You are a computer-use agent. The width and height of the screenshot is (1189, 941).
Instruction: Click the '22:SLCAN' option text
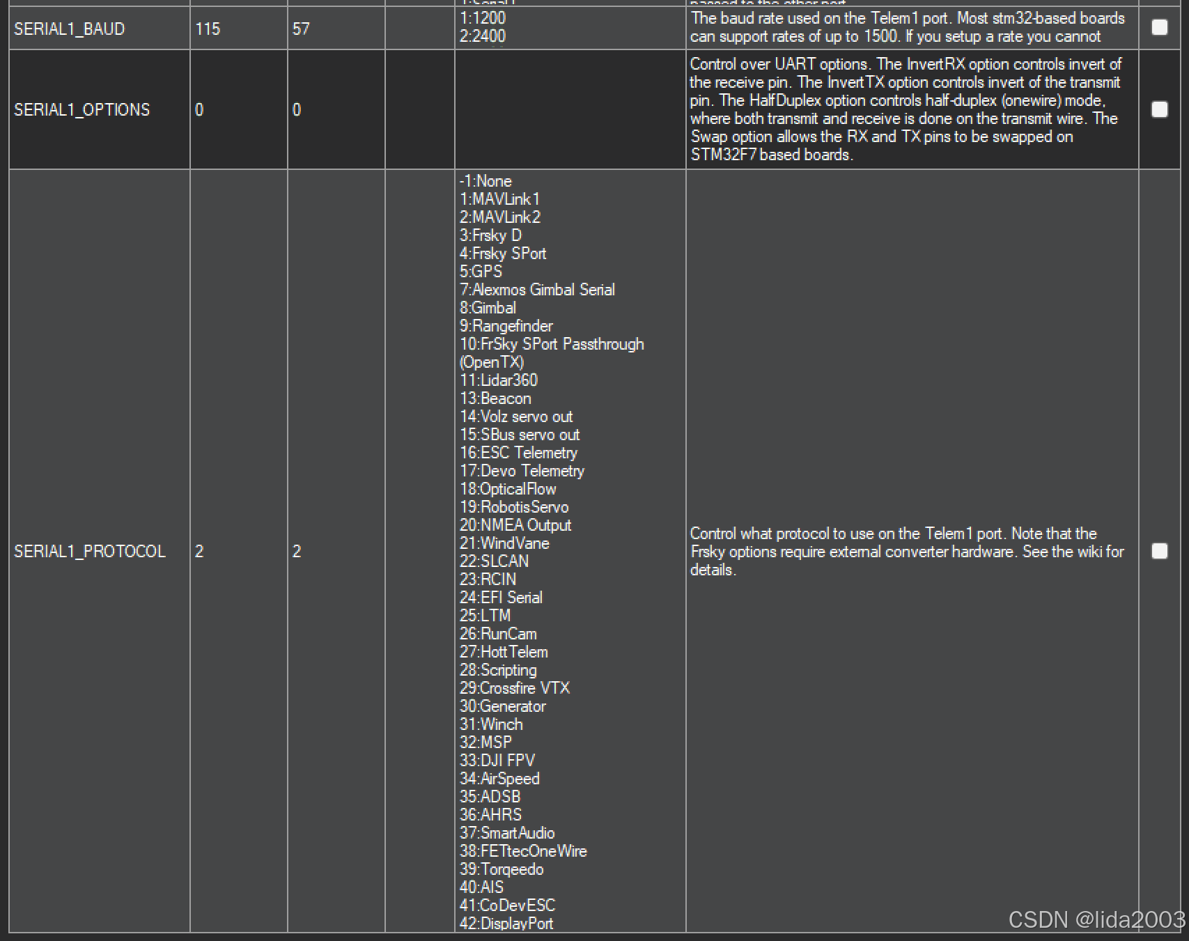tap(494, 561)
